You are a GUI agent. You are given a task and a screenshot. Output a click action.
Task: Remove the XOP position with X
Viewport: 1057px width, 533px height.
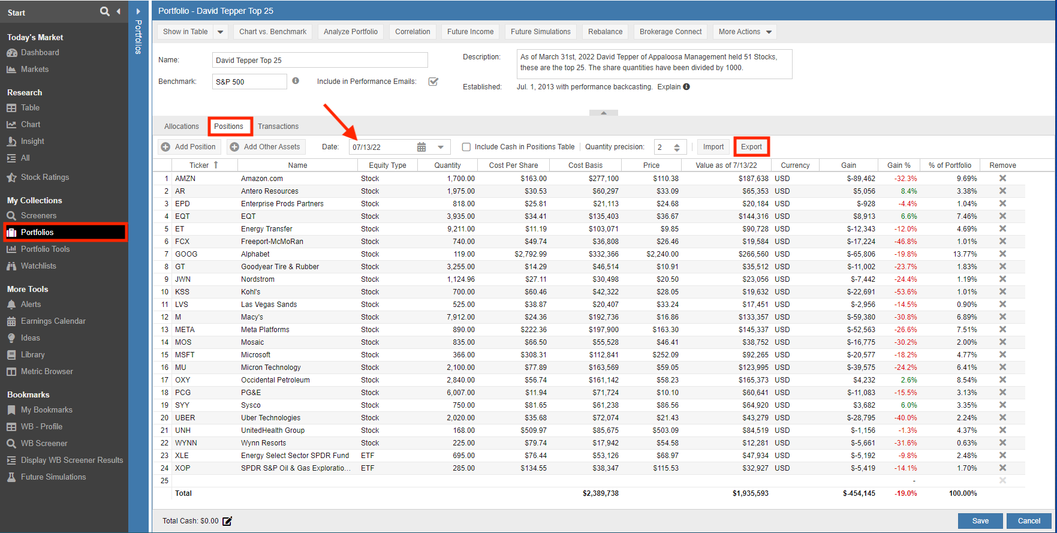(x=1002, y=468)
